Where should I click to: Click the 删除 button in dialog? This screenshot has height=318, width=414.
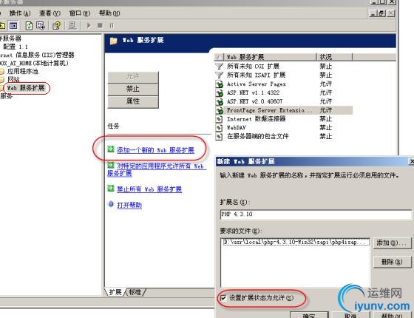tap(393, 262)
